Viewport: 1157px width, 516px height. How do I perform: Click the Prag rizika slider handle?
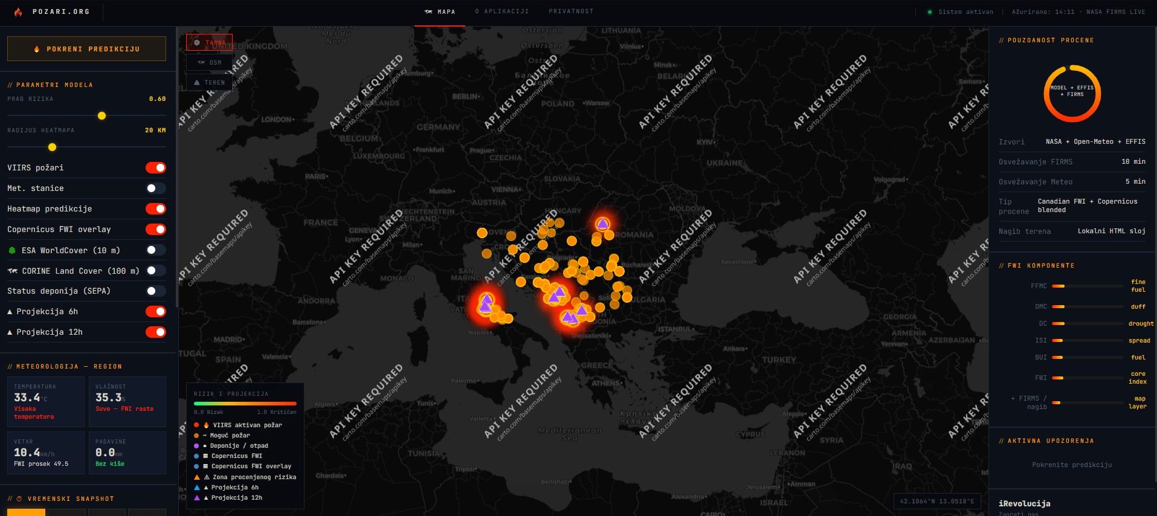point(102,115)
